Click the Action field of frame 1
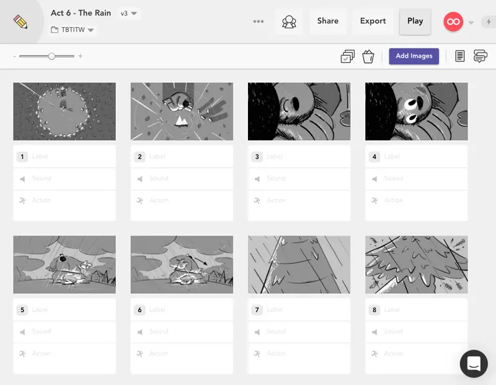Screen dimensions: 496x385 (64, 205)
